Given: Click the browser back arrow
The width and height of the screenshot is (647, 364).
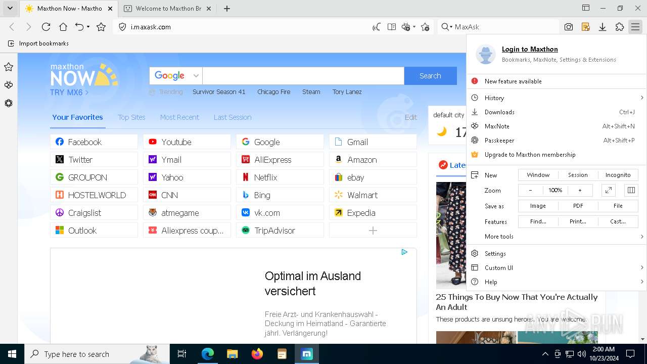Looking at the screenshot, I should pos(12,27).
